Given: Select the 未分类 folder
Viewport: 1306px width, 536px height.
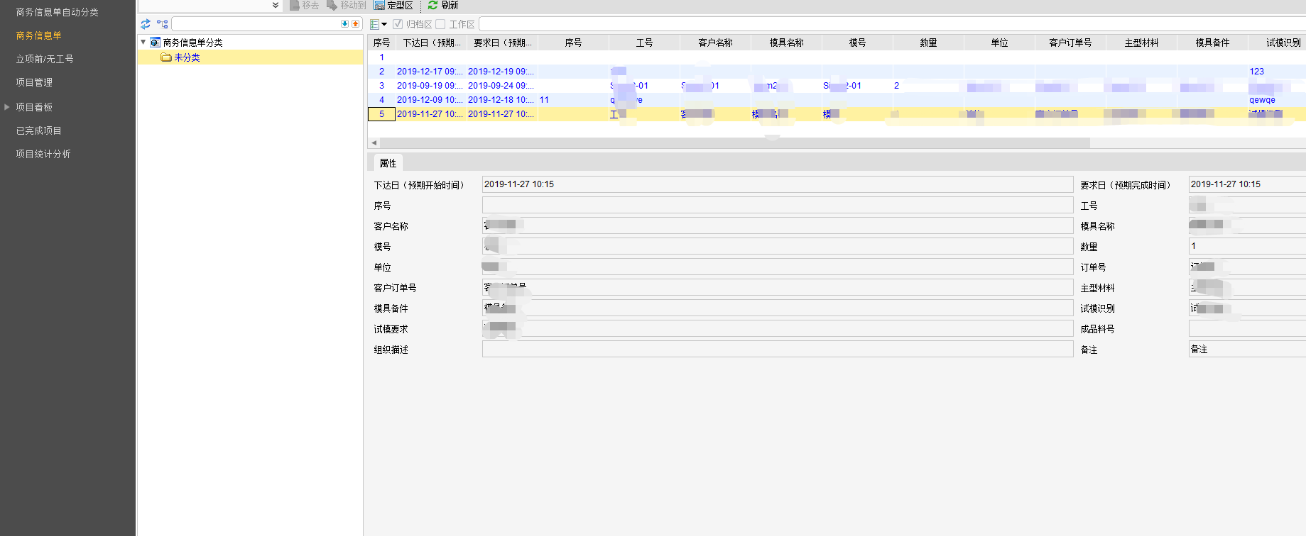Looking at the screenshot, I should pyautogui.click(x=187, y=57).
